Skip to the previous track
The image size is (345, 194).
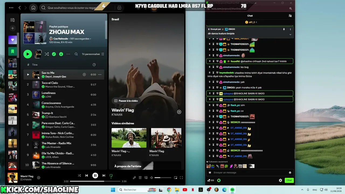(87, 176)
